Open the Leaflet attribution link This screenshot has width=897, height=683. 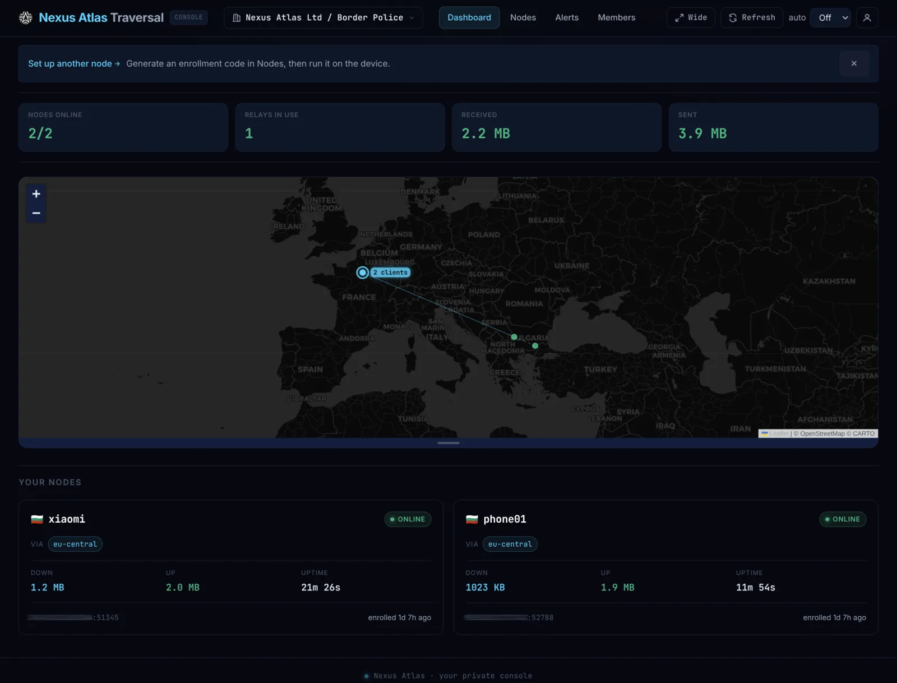775,434
